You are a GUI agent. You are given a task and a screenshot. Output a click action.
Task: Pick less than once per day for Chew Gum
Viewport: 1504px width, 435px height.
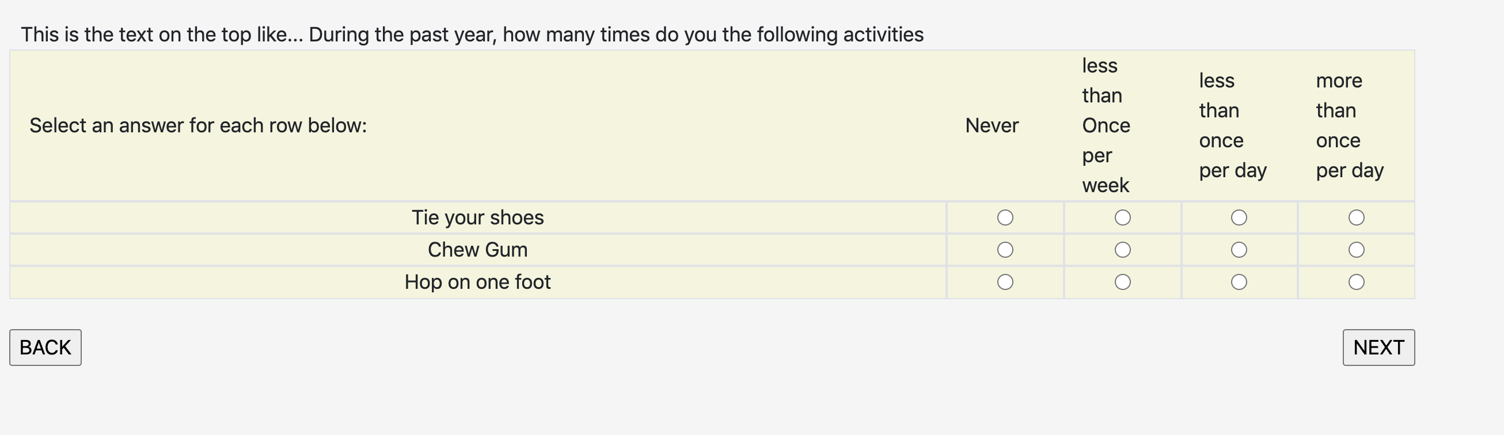pyautogui.click(x=1239, y=250)
